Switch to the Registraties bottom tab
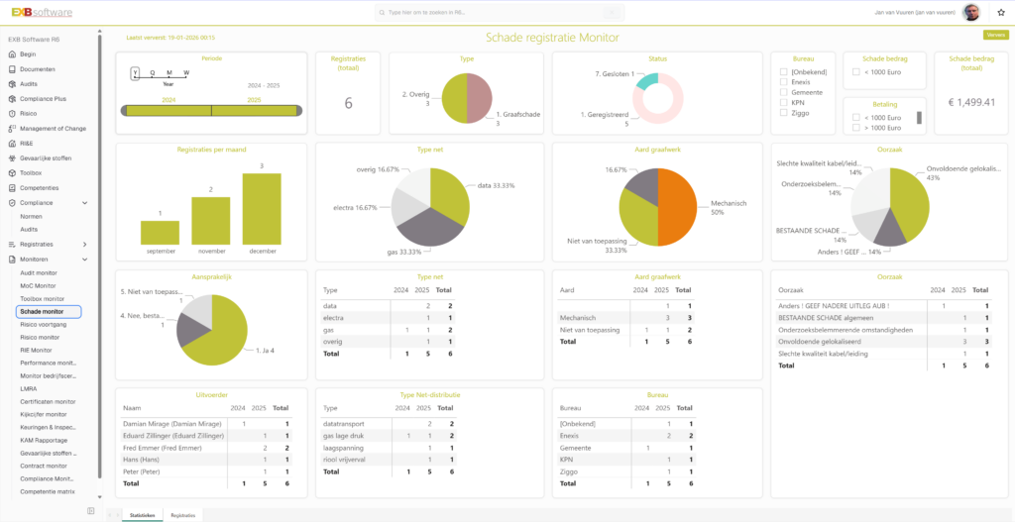This screenshot has width=1015, height=522. coord(183,515)
